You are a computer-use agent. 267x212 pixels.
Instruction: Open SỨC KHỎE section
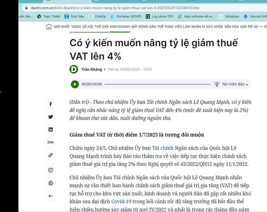pos(215,27)
